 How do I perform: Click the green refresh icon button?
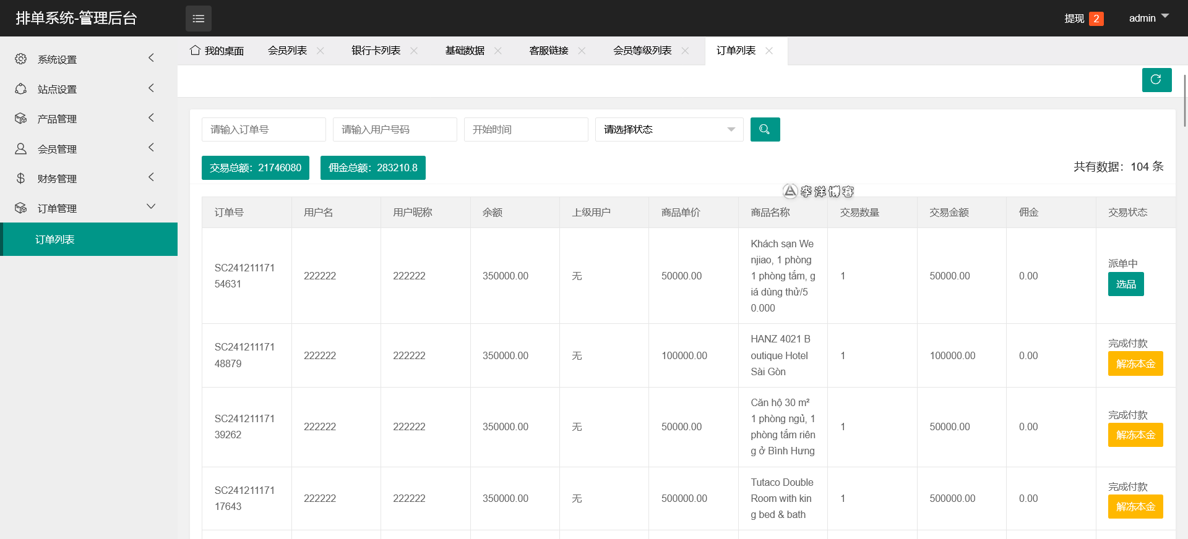point(1156,80)
